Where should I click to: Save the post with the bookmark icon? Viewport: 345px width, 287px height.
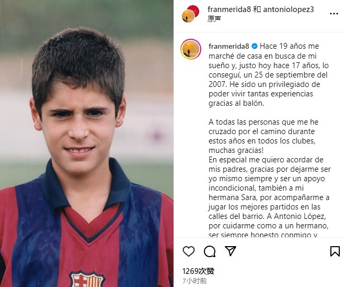click(x=335, y=251)
